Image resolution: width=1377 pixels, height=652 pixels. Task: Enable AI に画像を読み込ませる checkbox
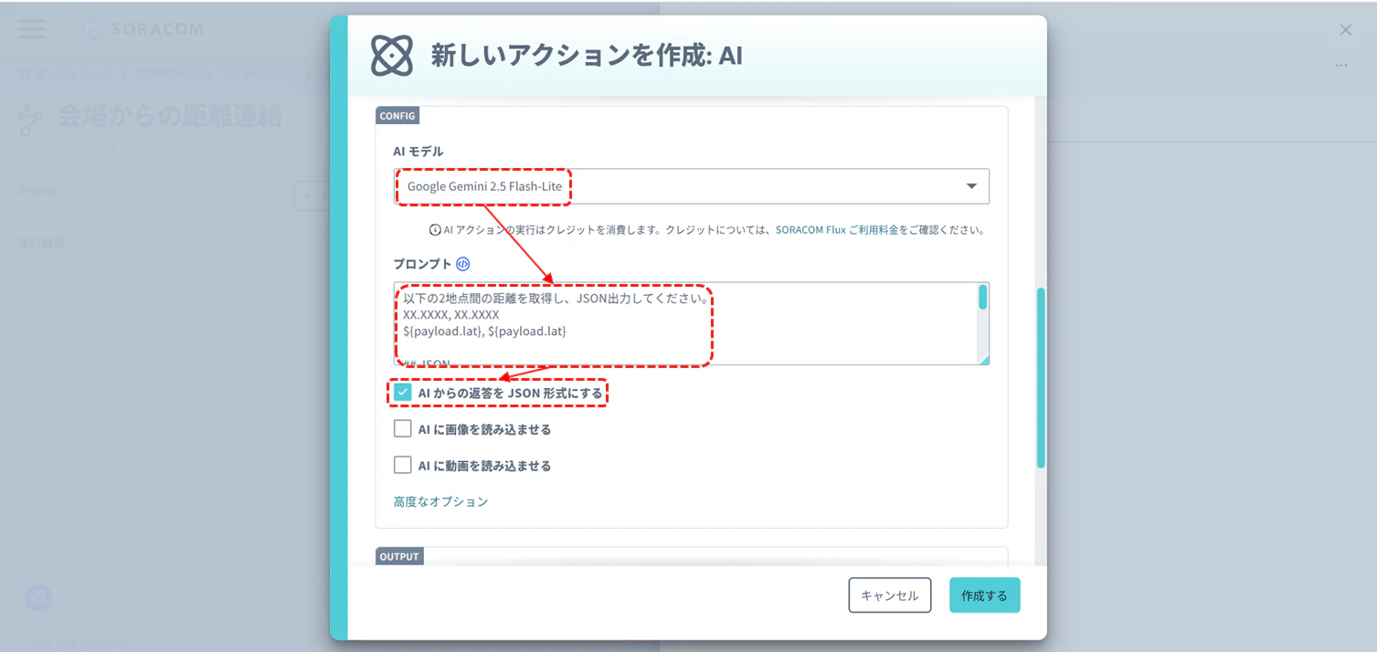point(403,429)
